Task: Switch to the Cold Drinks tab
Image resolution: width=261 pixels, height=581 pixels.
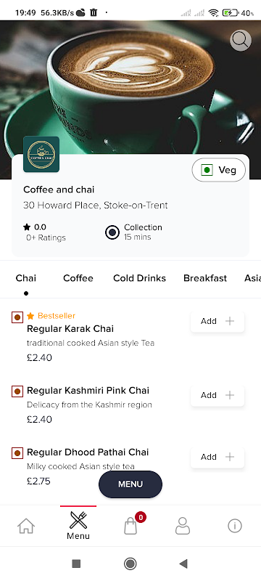Action: point(139,278)
